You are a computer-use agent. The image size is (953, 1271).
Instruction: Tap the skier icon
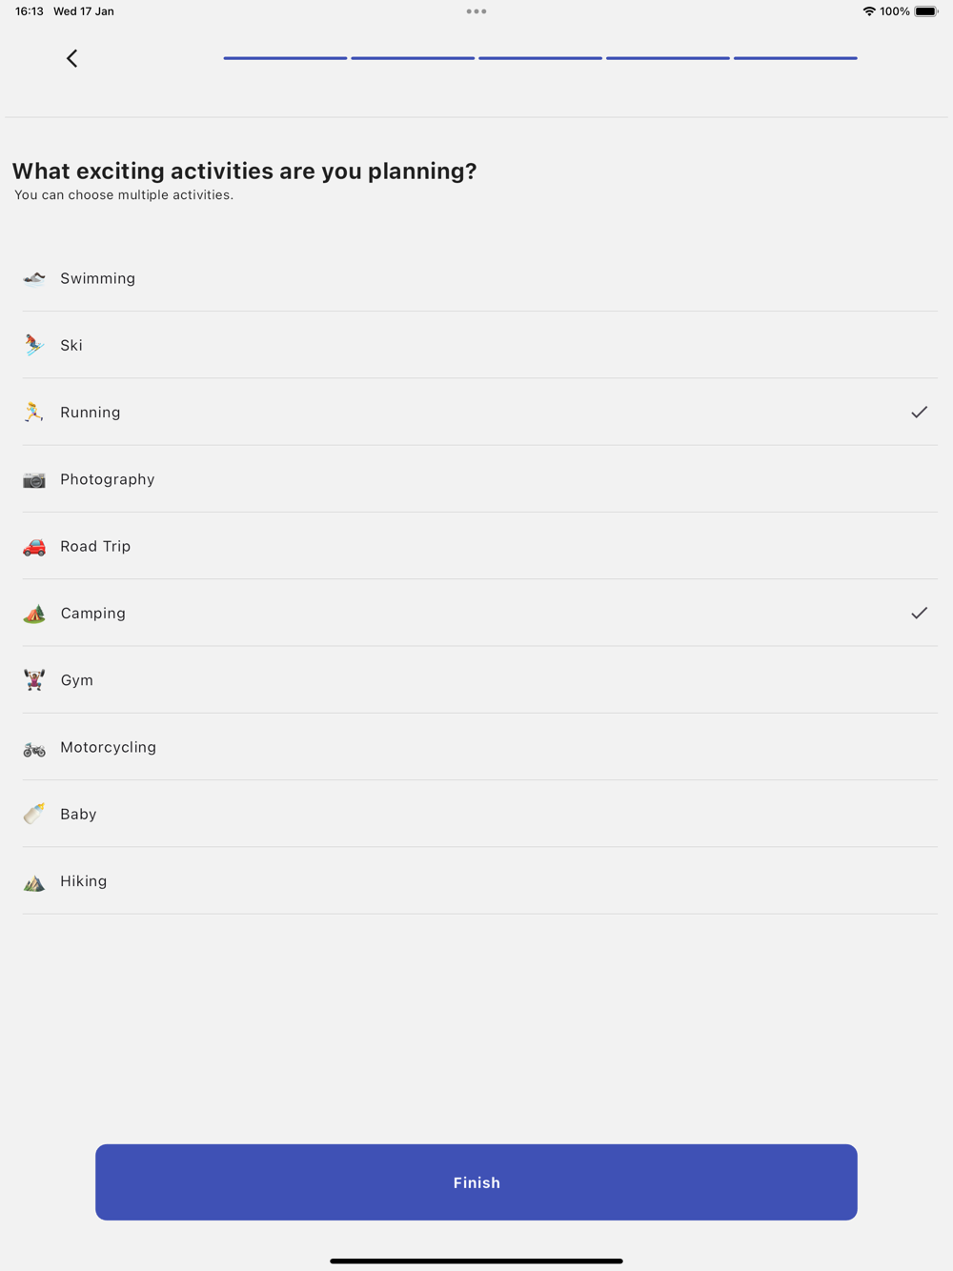point(34,345)
